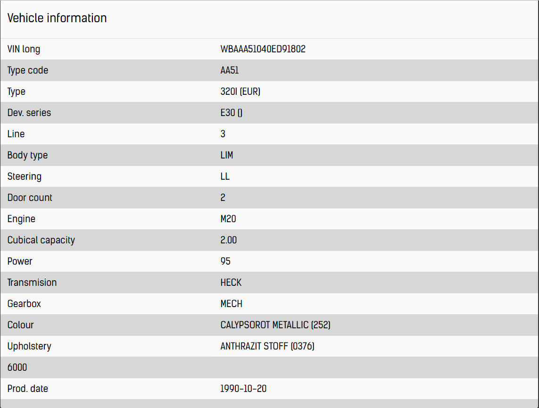The height and width of the screenshot is (408, 539).
Task: Select the Transmision value HECK
Action: (231, 283)
